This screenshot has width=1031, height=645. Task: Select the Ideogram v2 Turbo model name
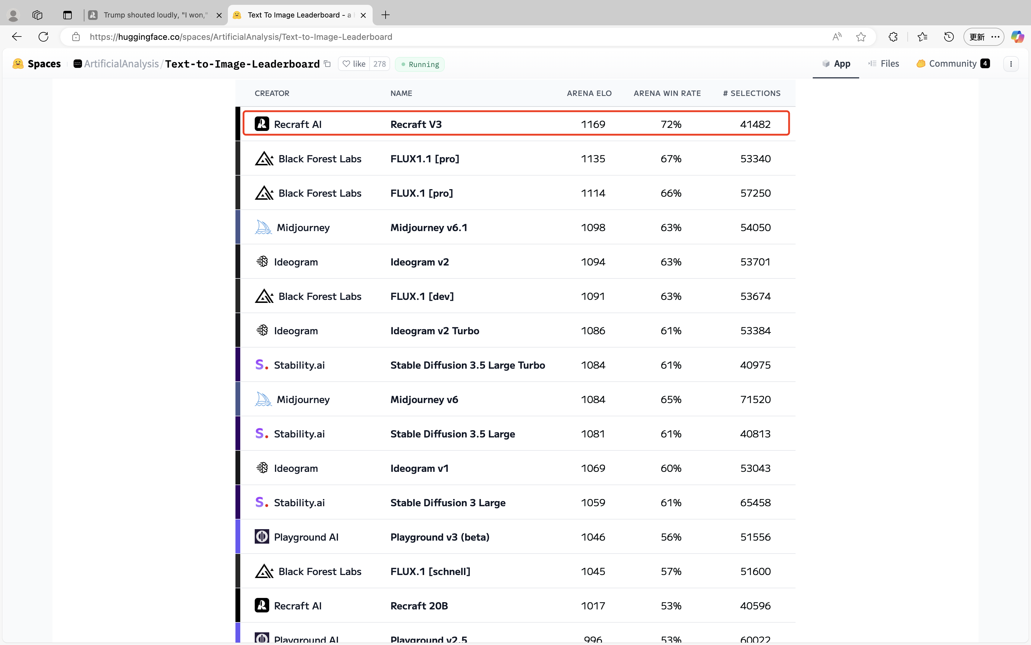[x=435, y=331]
